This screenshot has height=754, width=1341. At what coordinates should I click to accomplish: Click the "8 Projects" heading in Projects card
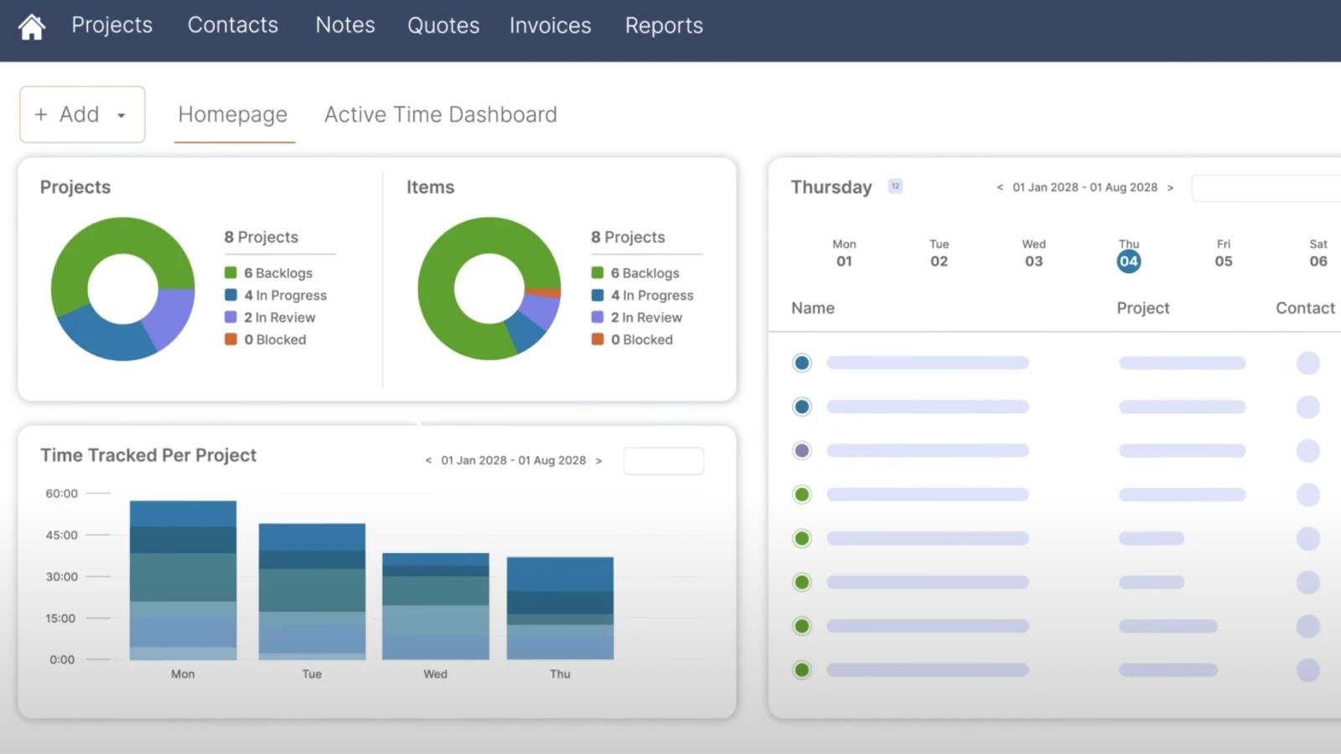pos(261,237)
